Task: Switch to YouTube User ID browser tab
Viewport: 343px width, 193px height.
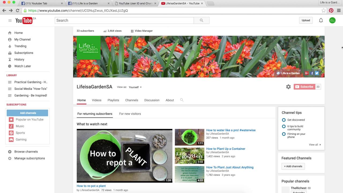Action: [x=135, y=3]
